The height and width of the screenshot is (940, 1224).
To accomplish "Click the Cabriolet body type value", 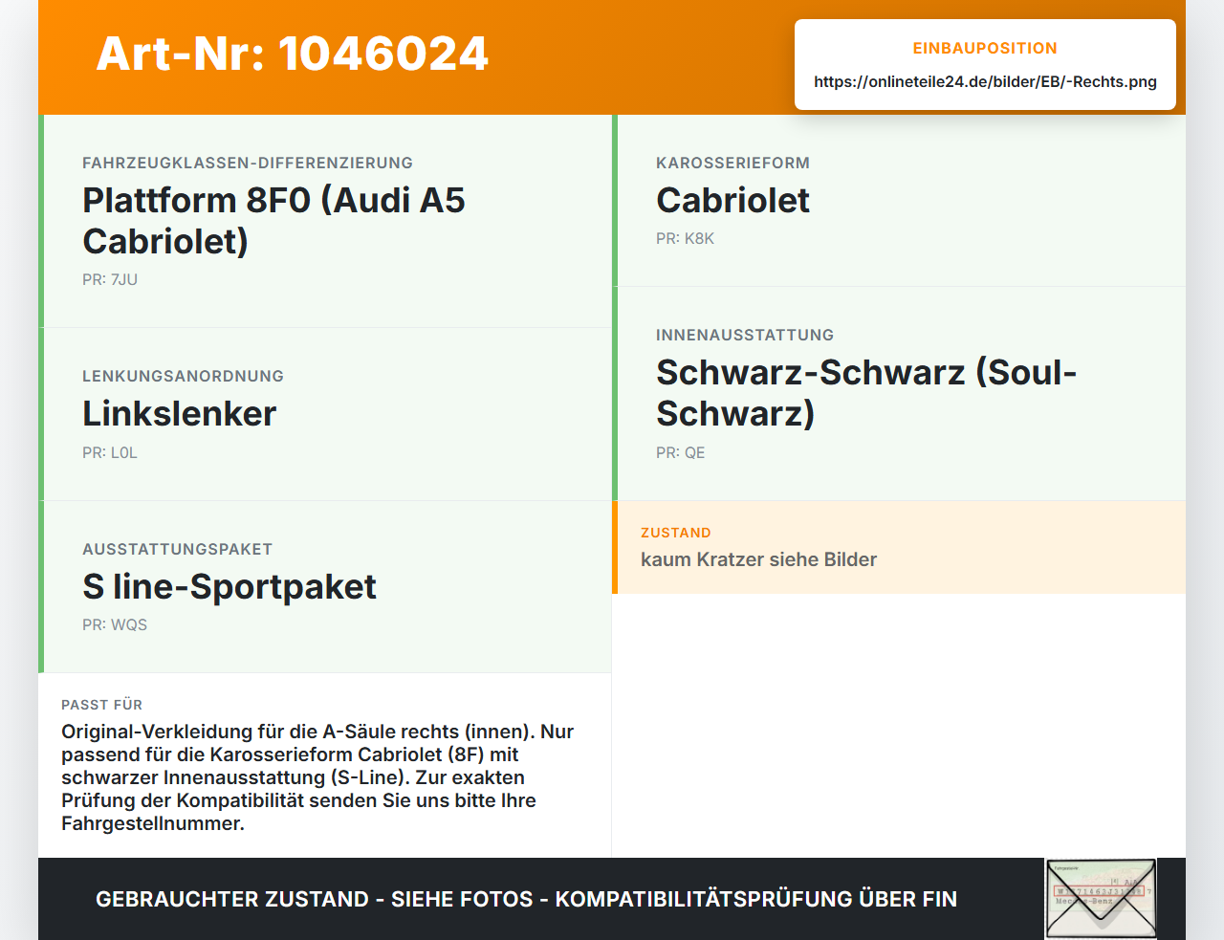I will point(732,201).
